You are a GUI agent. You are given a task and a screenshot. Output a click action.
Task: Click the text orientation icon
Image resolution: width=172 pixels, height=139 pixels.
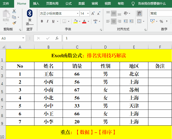point(126,13)
